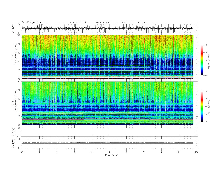Image resolution: width=221 pixels, height=171 pixels.
Task: Click the 'start UT = 9 :50: 1' text
Action: [135, 22]
